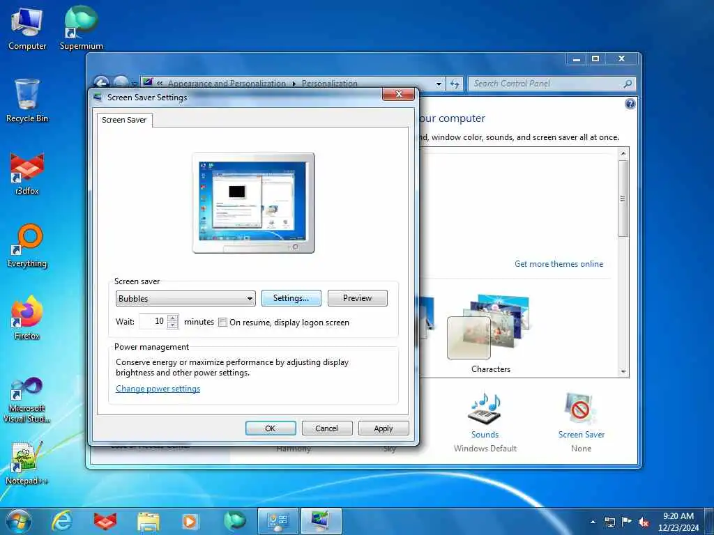Click Appearance and Personalization in the breadcrumb
The width and height of the screenshot is (714, 535).
[x=227, y=84]
